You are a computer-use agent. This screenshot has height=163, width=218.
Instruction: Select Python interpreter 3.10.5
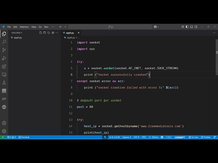tap(168, 137)
